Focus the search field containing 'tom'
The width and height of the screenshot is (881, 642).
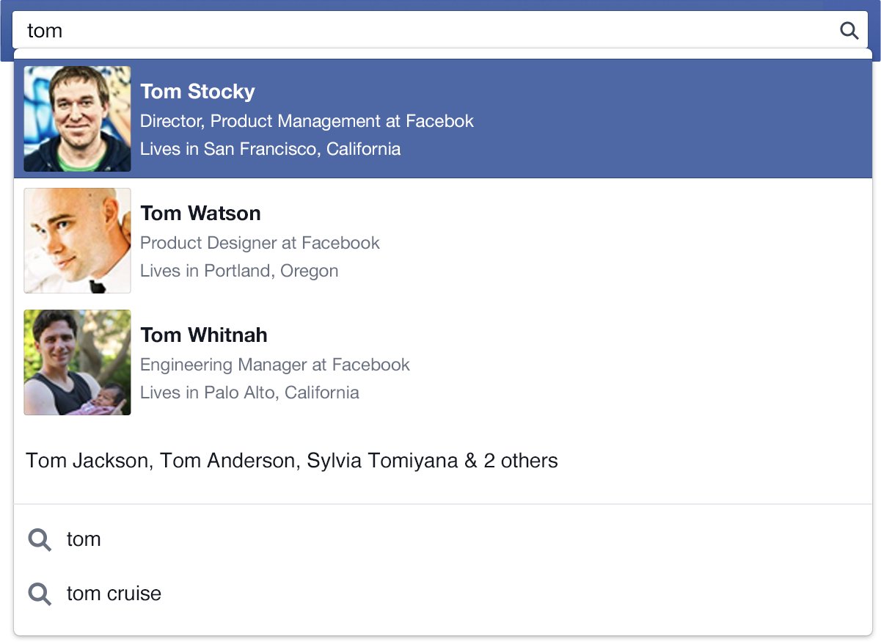[425, 30]
